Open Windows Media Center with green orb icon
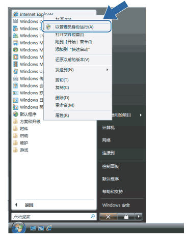Screen dimensions: 186x234 click(x=28, y=50)
